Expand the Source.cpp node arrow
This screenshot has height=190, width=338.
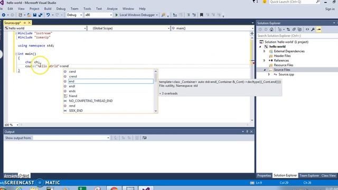pyautogui.click(x=269, y=74)
